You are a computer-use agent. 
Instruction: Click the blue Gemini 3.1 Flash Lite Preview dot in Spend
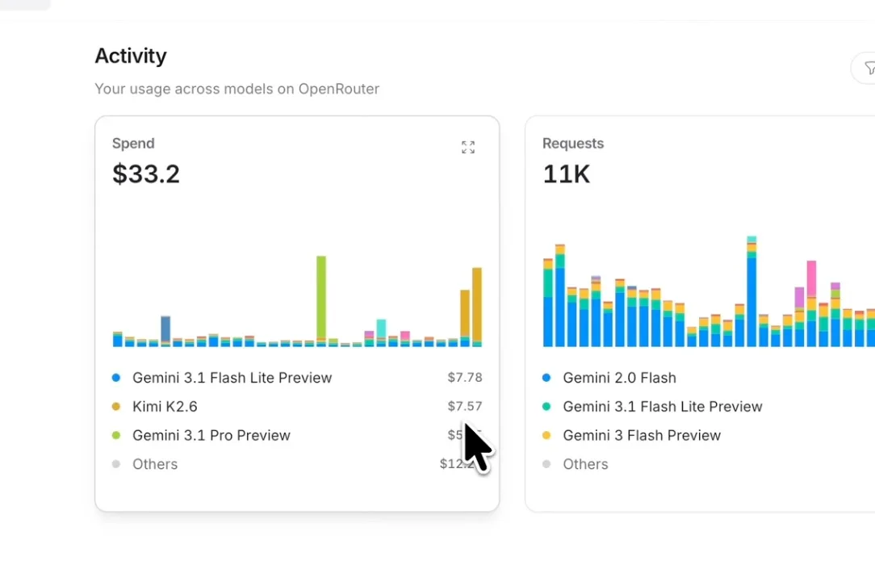[116, 378]
